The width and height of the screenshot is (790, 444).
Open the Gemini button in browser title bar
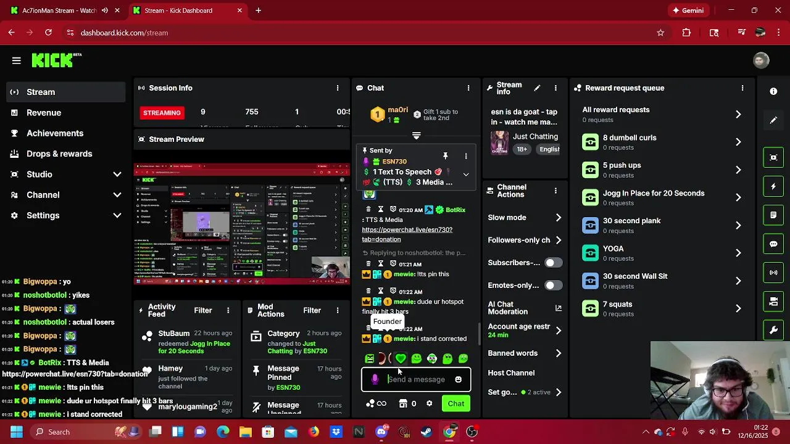[x=688, y=10]
